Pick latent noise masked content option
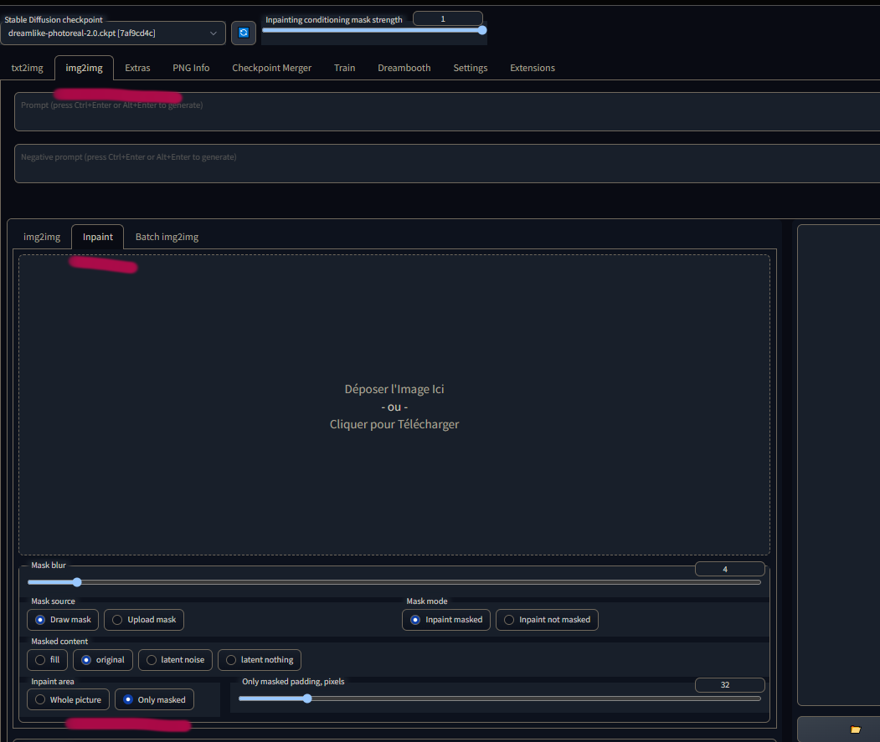 tap(175, 660)
